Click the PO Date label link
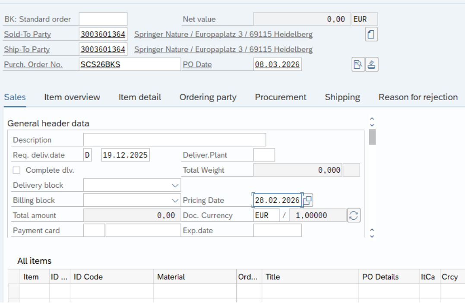 pos(197,65)
